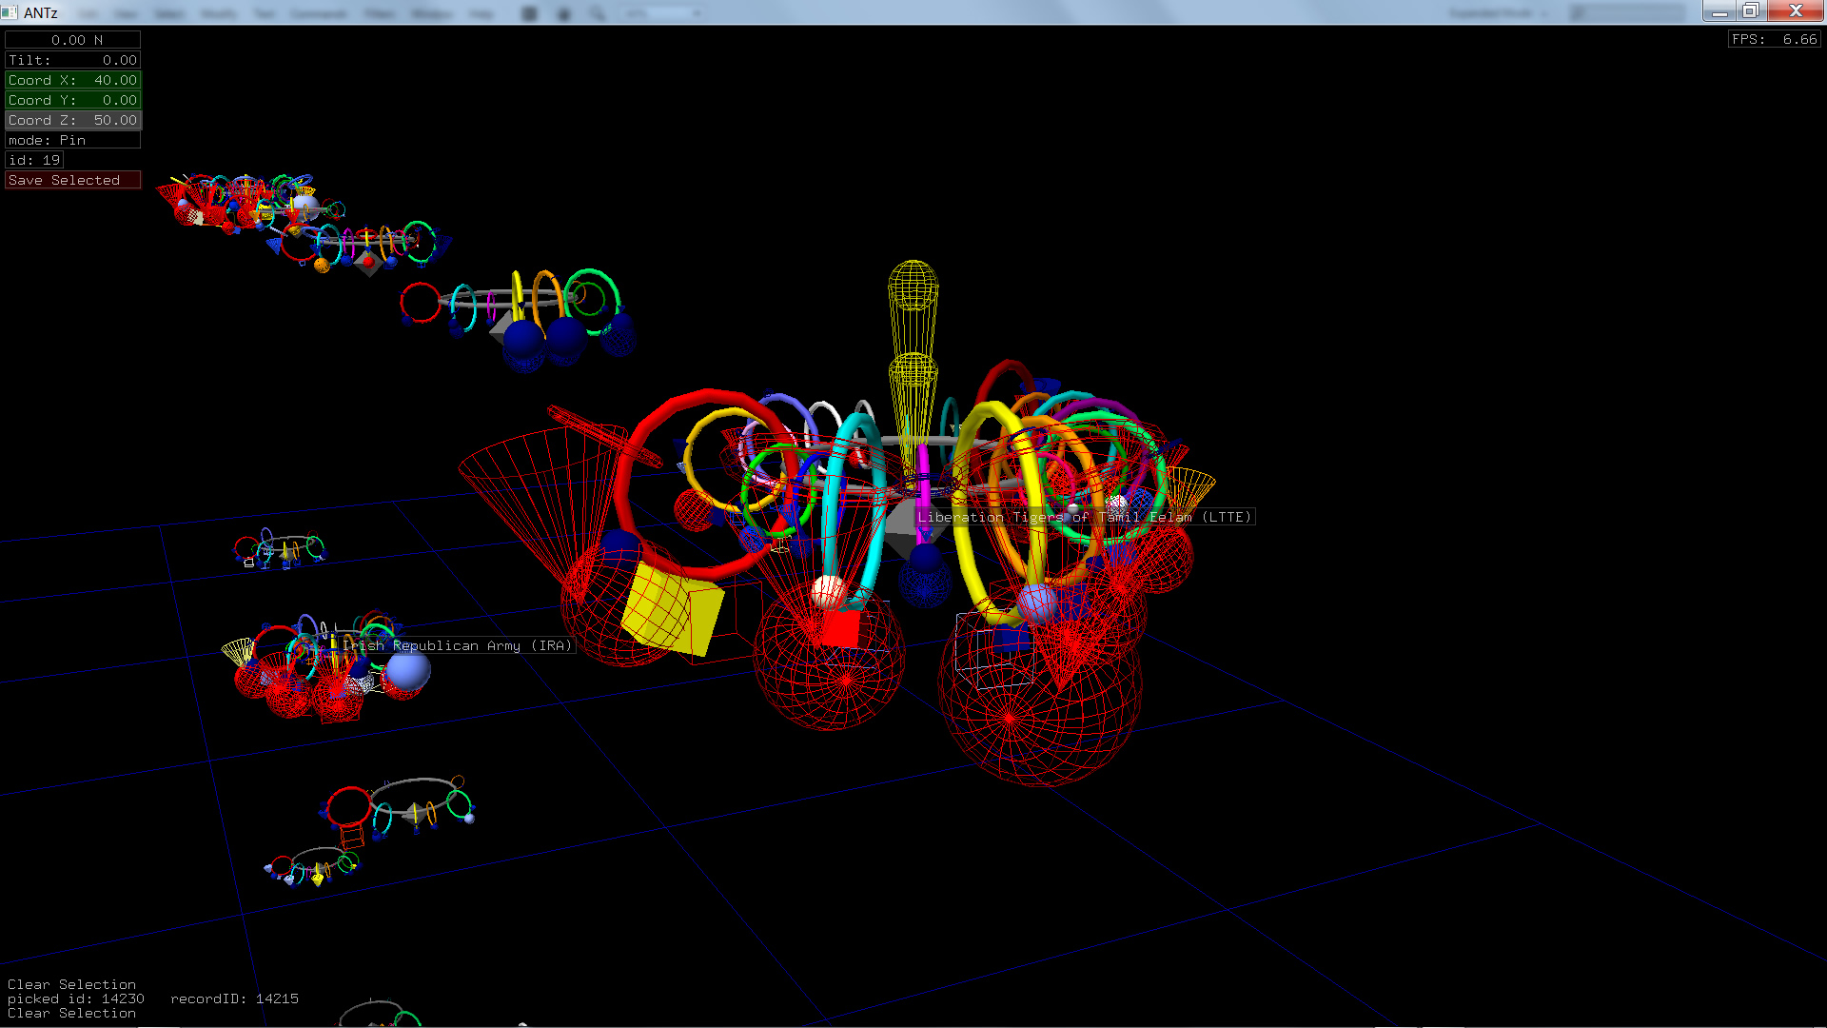Click the mode: Pin indicator

(x=72, y=140)
